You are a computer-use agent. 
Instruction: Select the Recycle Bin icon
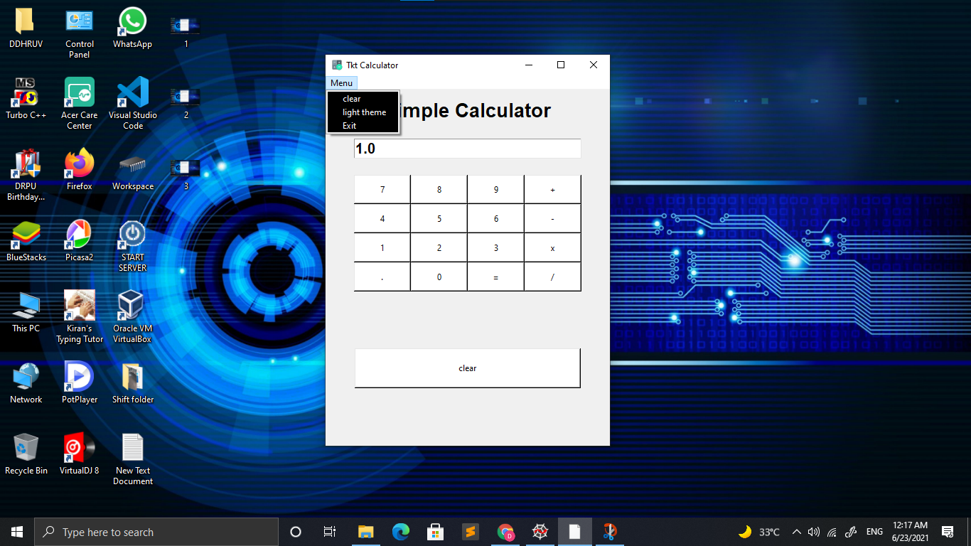26,455
